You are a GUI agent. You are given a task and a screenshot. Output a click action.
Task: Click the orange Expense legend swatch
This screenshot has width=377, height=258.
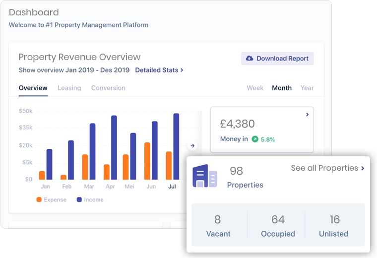[39, 199]
